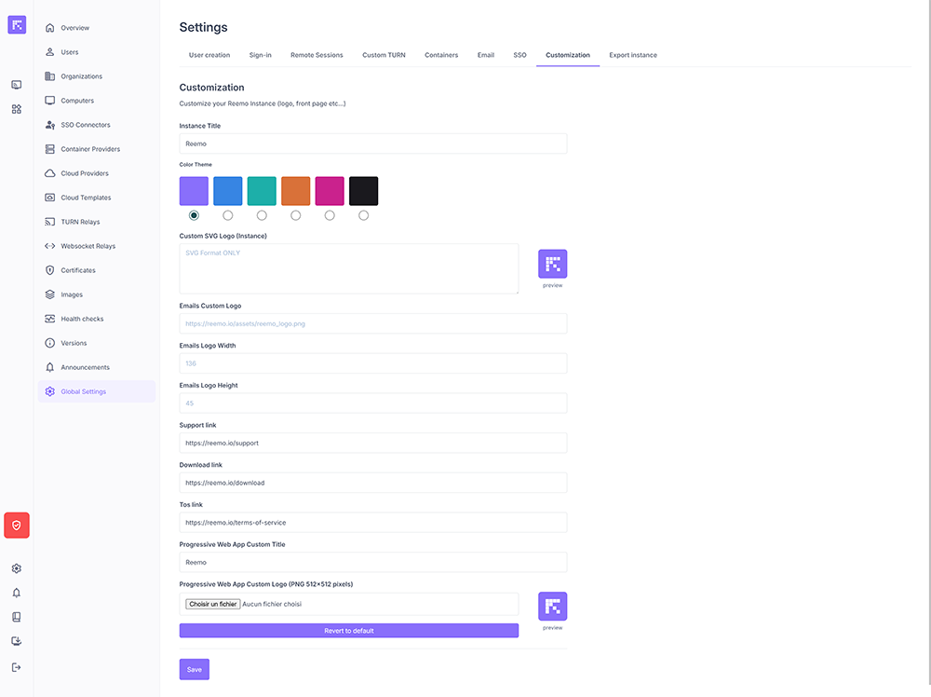
Task: Click the Support link input field
Action: [372, 444]
